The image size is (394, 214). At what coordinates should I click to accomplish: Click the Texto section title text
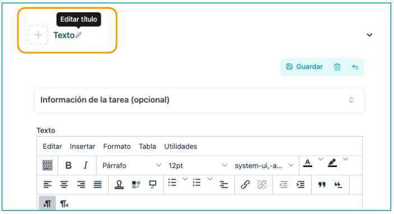[x=64, y=35]
